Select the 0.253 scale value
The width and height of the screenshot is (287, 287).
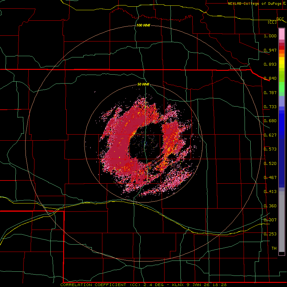coord(270,234)
